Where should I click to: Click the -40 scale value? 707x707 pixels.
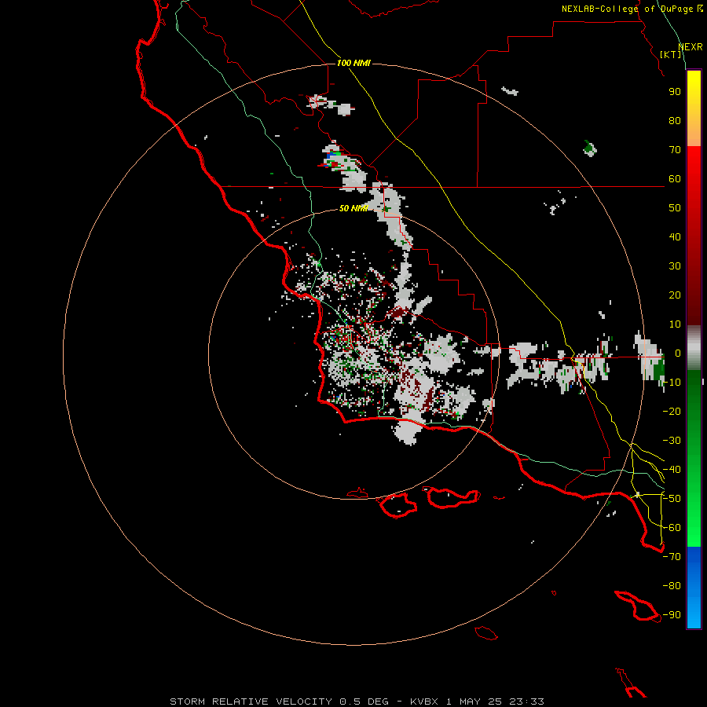click(672, 470)
